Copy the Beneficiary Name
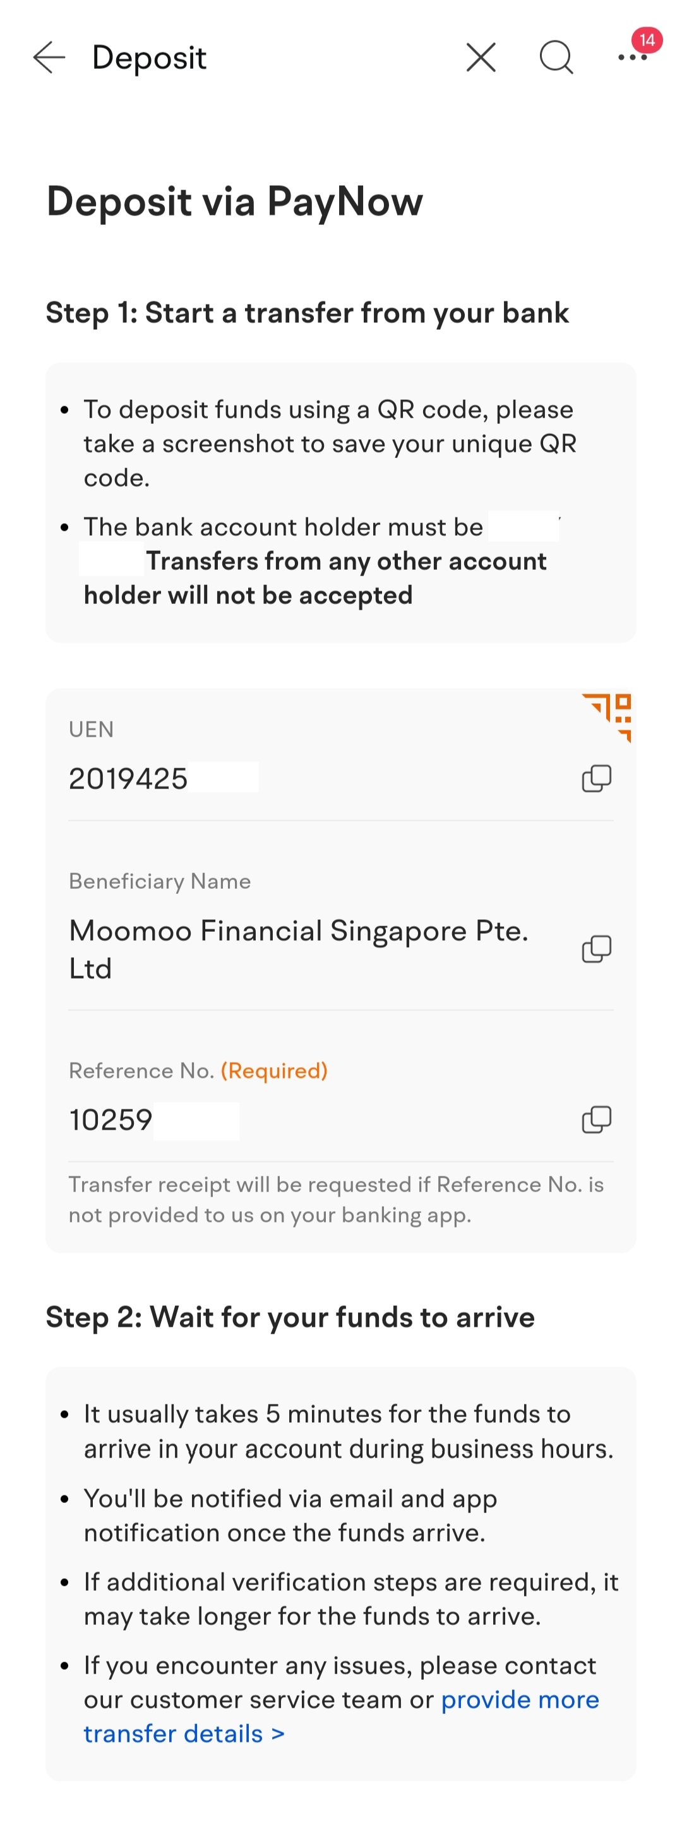Screen dimensions: 682x1822 pos(595,949)
